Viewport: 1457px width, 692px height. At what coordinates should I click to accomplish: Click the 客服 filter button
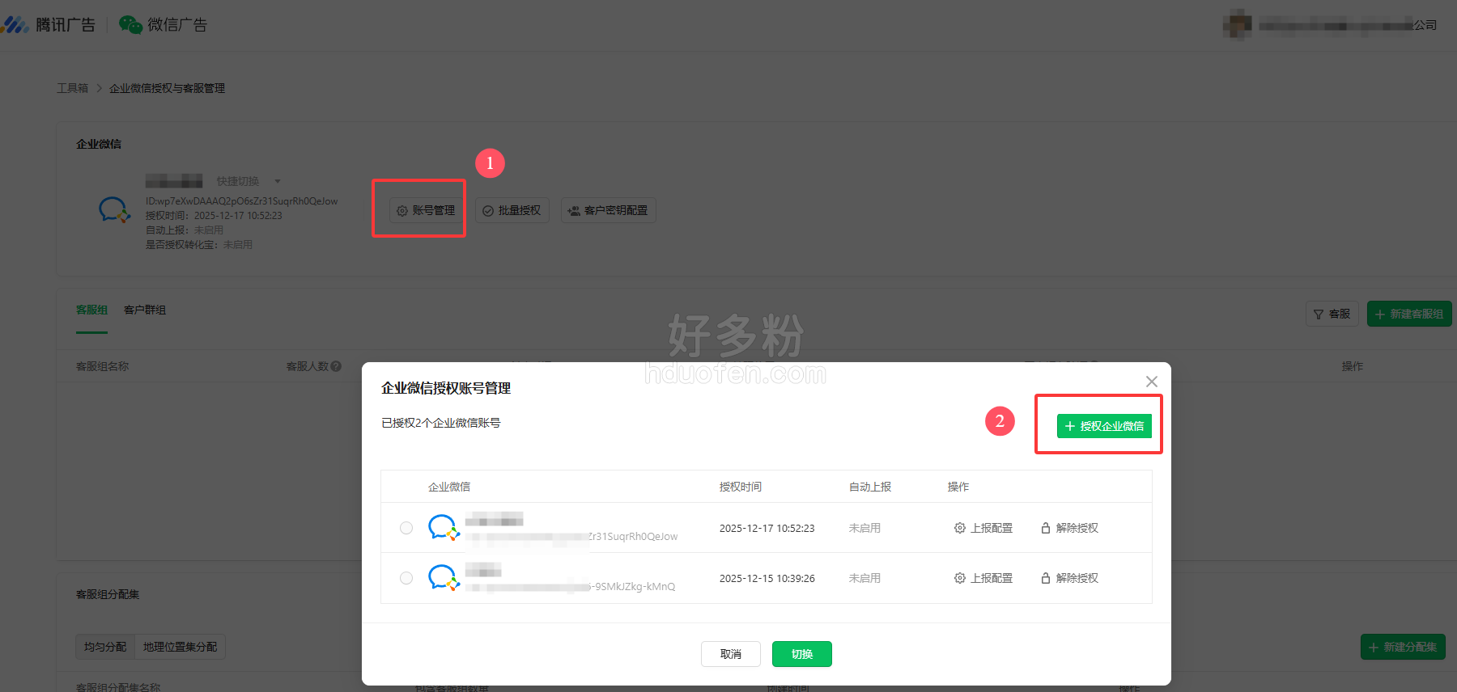(1332, 314)
